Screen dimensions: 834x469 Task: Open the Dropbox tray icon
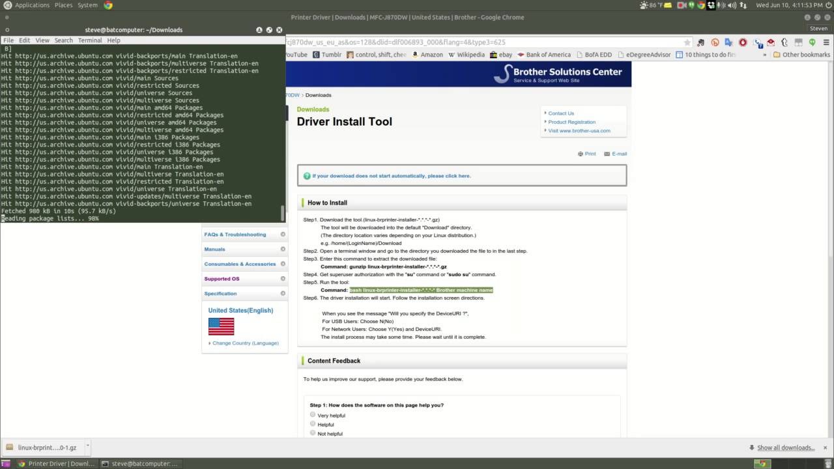click(x=711, y=5)
